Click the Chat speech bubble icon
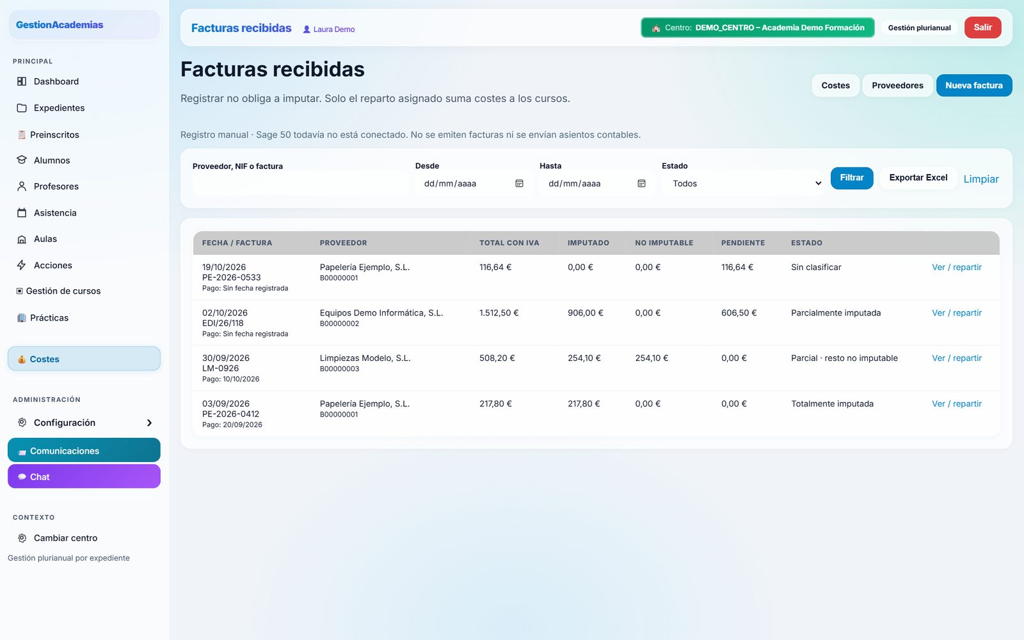This screenshot has width=1024, height=640. 22,477
